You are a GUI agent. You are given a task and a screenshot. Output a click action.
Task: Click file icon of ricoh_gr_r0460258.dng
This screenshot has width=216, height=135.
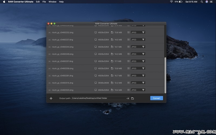[49, 69]
